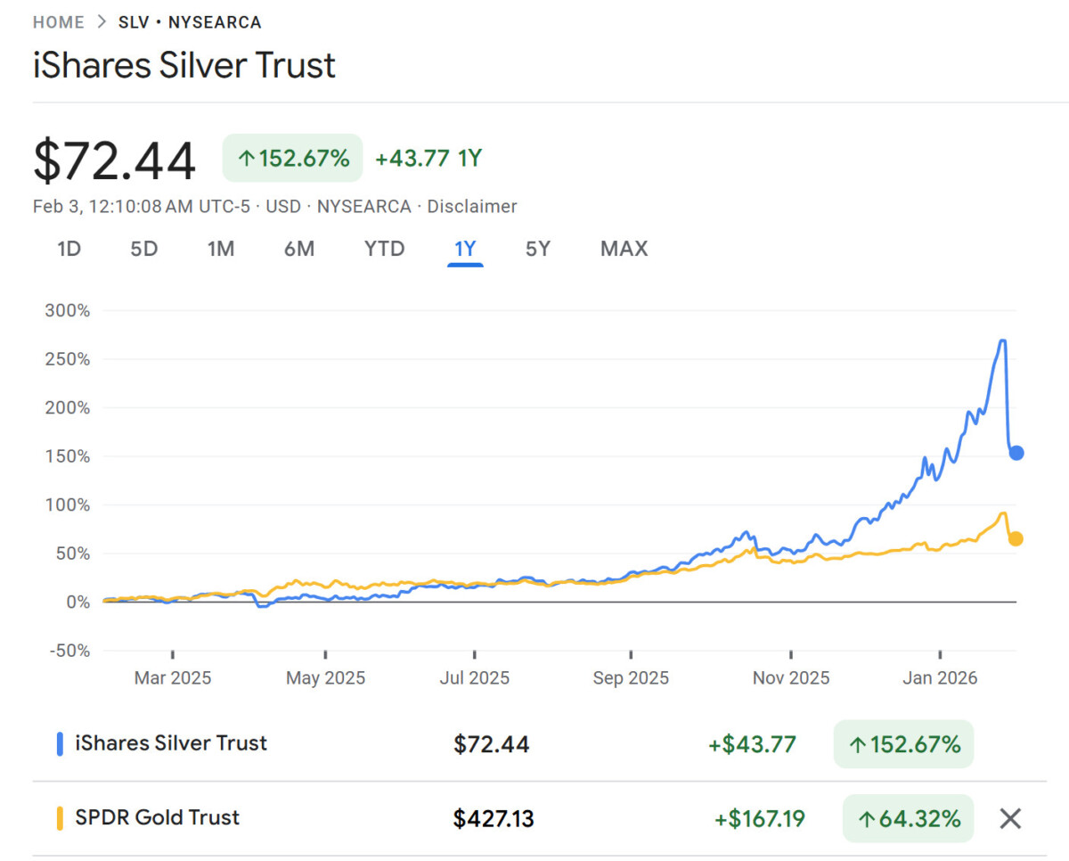Select the 6M chart range
Image resolution: width=1069 pixels, height=861 pixels.
pos(299,249)
